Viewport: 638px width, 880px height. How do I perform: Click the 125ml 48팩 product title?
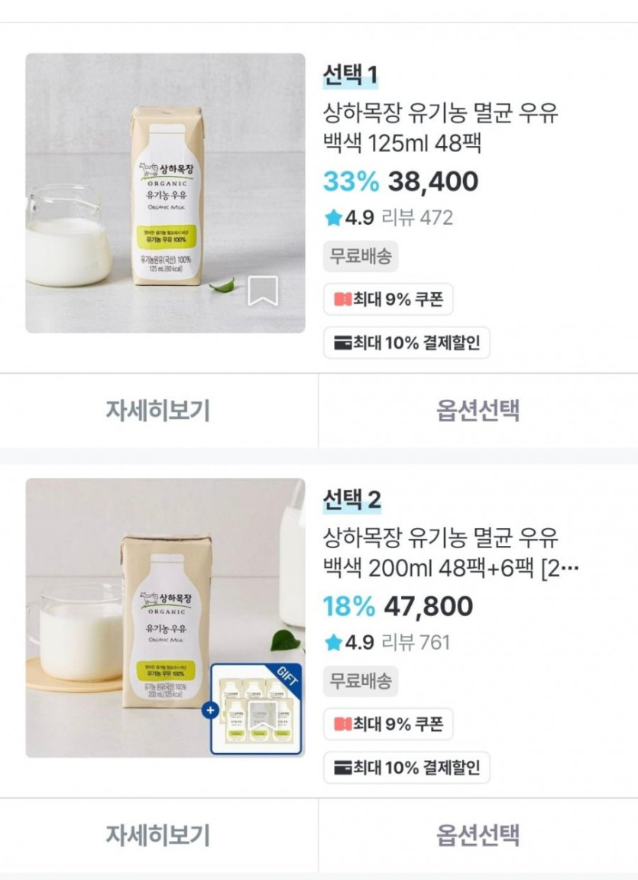(x=441, y=128)
